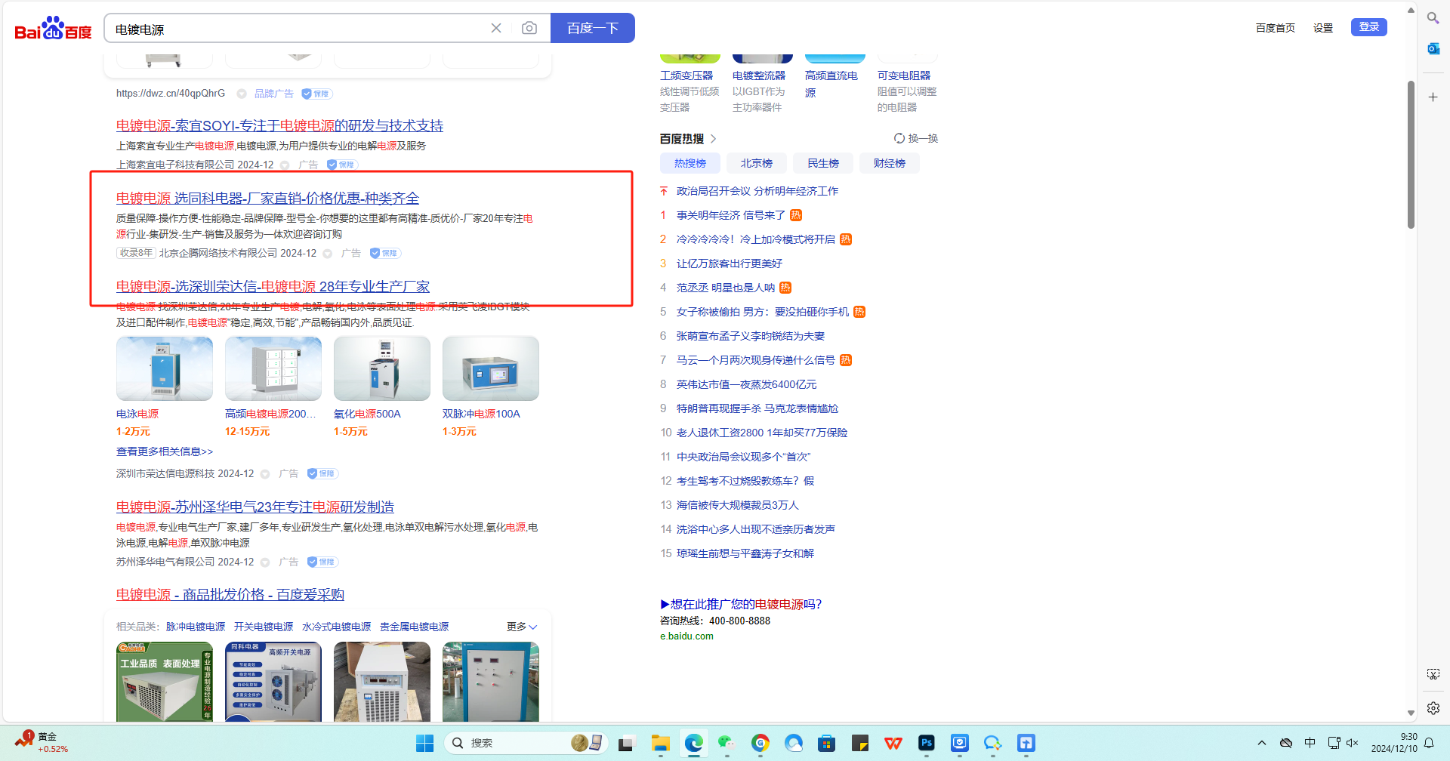
Task: Click related category 贵金属电镀电源
Action: [414, 627]
